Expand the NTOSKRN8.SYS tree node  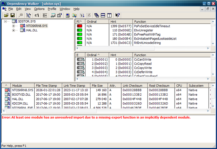pyautogui.click(x=14, y=26)
